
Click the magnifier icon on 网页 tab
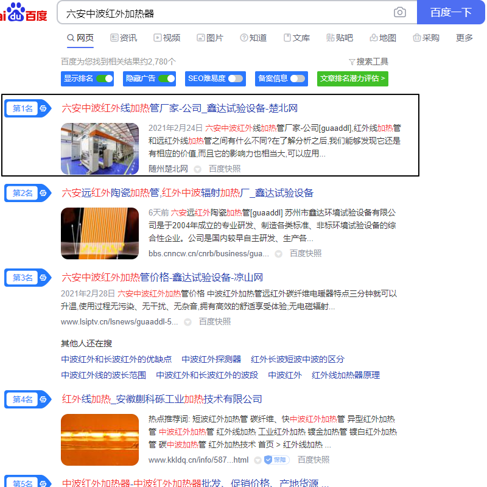click(71, 38)
